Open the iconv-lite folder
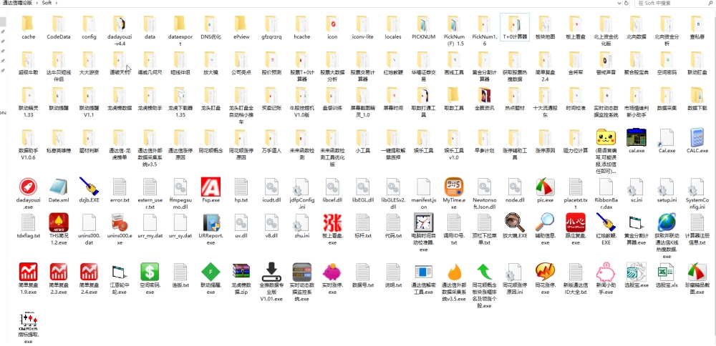The height and width of the screenshot is (346, 716). [362, 24]
